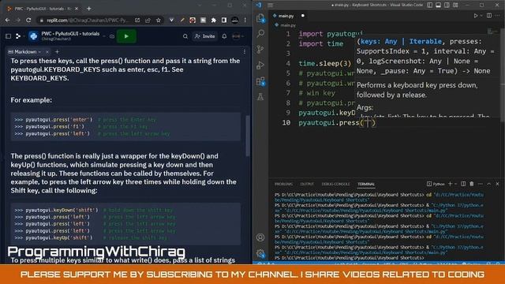Close Markdown tab in Replit
Viewport: 505px width, 284px height.
[x=47, y=52]
